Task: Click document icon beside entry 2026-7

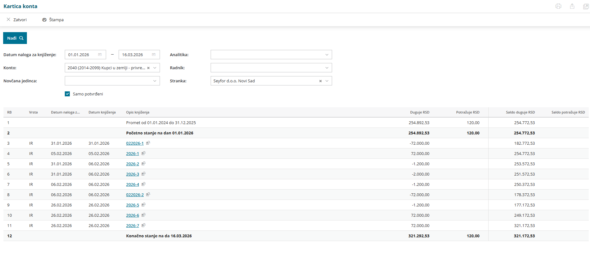Action: point(143,225)
